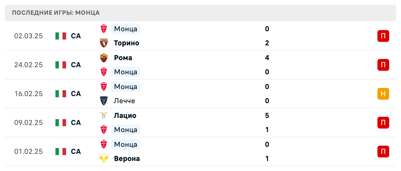Select the Верона team name
Image resolution: width=401 pixels, height=171 pixels.
click(127, 159)
